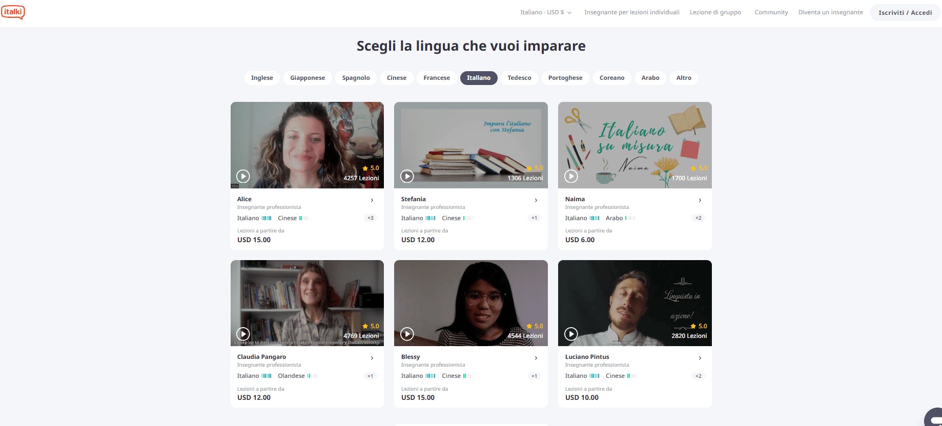Open Diventa un insegnante link

pyautogui.click(x=831, y=12)
